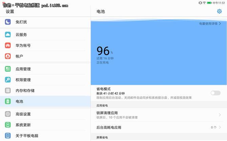The image size is (227, 141).
Task: Click the 关于平板电脑 info icon
Action: click(8, 136)
